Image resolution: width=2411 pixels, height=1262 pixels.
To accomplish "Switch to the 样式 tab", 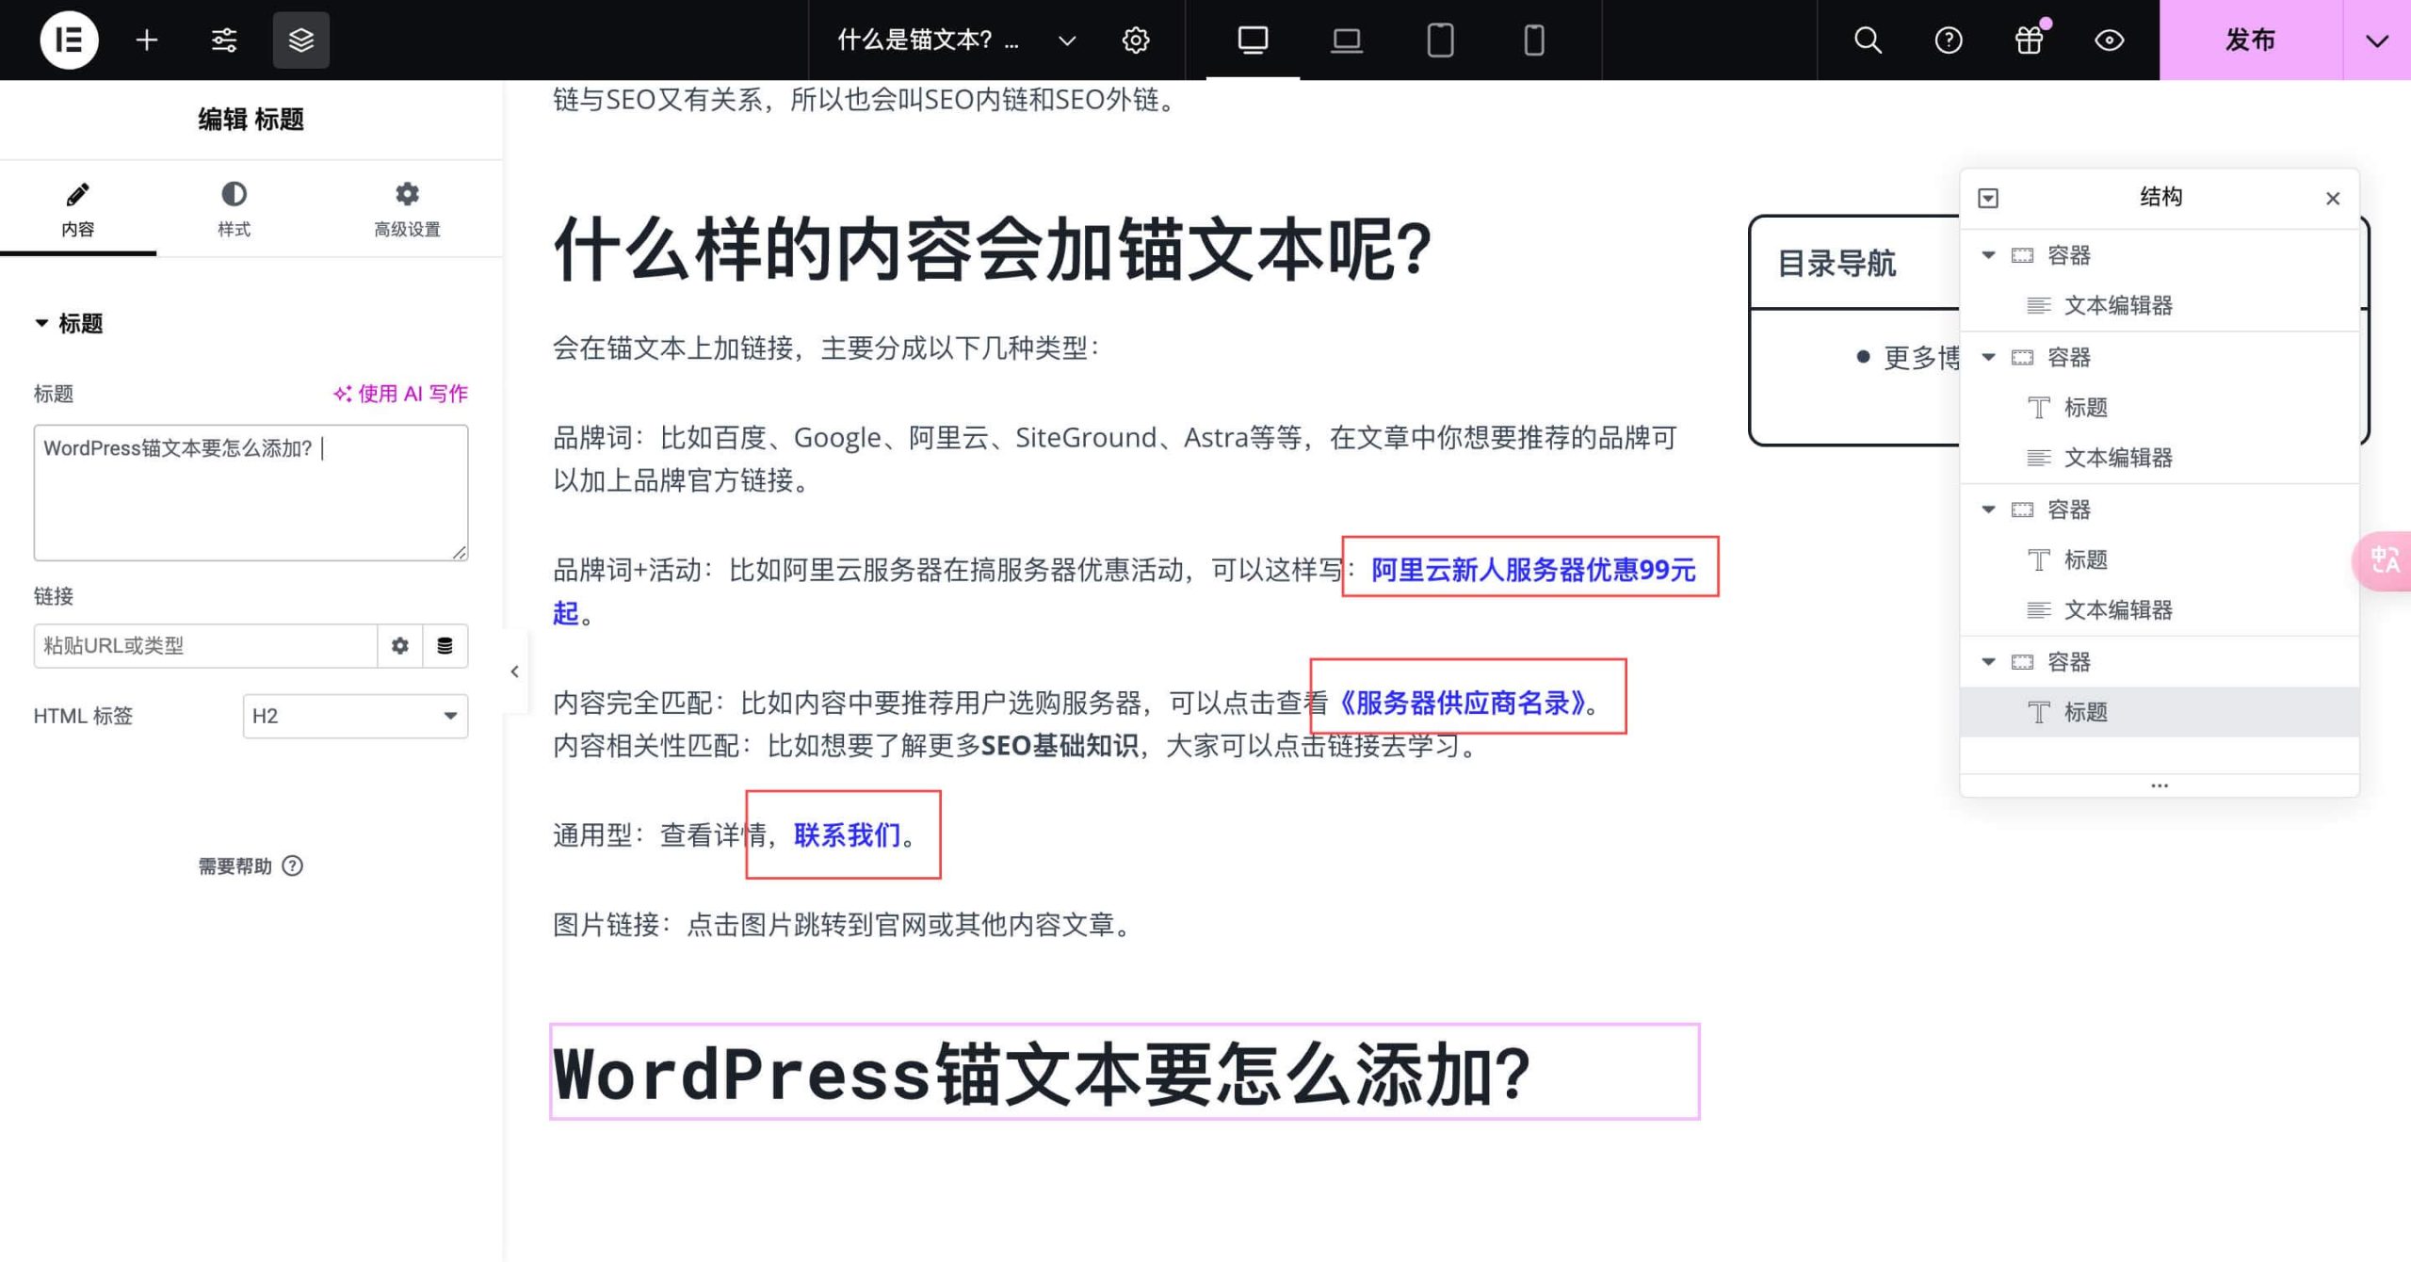I will [235, 209].
